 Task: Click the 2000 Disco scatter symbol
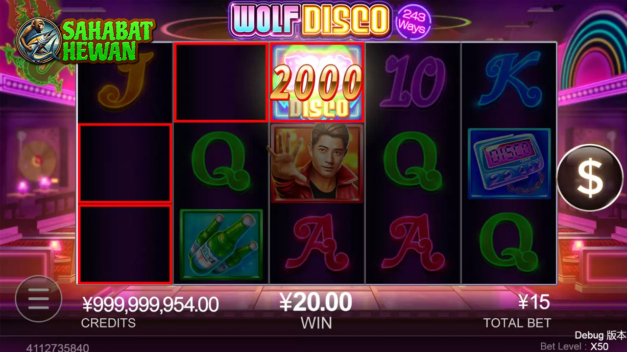tap(316, 82)
